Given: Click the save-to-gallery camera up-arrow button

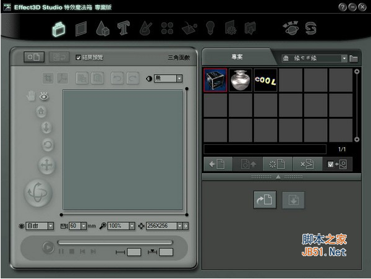Looking at the screenshot, I should click(248, 164).
